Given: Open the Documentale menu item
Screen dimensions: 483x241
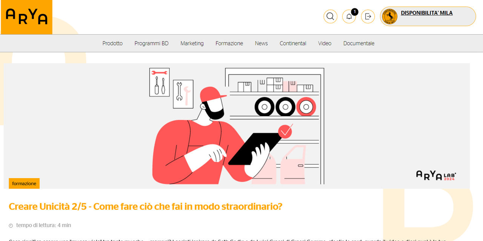Looking at the screenshot, I should 359,43.
